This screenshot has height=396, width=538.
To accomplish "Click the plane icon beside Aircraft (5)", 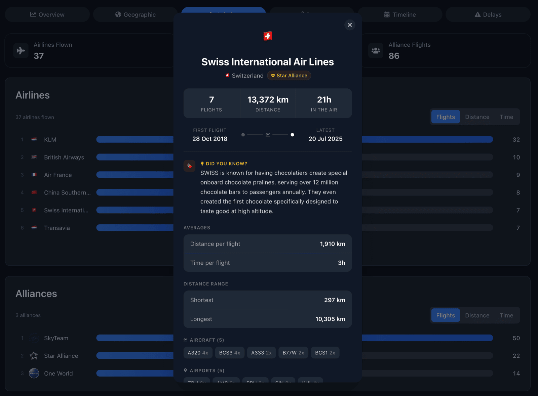I will click(x=186, y=340).
